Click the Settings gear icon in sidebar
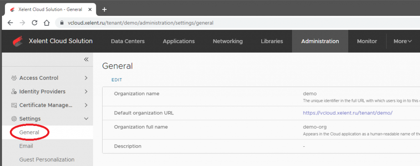 pos(14,119)
